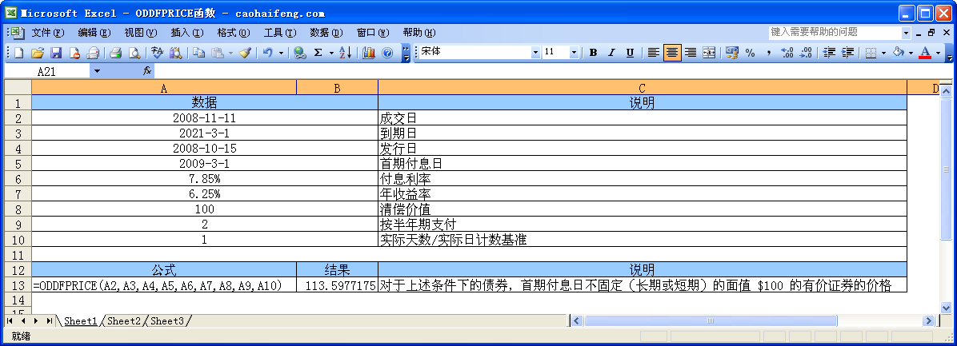957x346 pixels.
Task: Open the font color palette dropdown arrow
Action: [x=938, y=53]
